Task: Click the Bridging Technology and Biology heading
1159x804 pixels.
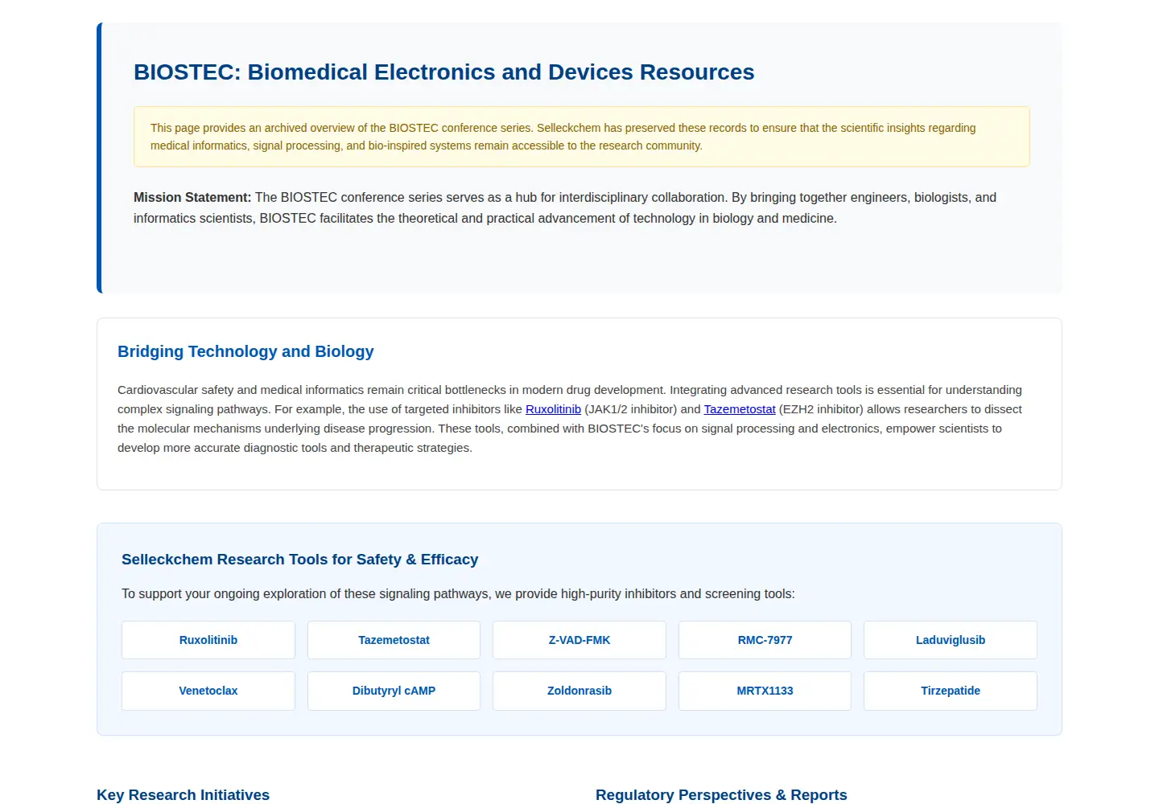Action: tap(245, 351)
